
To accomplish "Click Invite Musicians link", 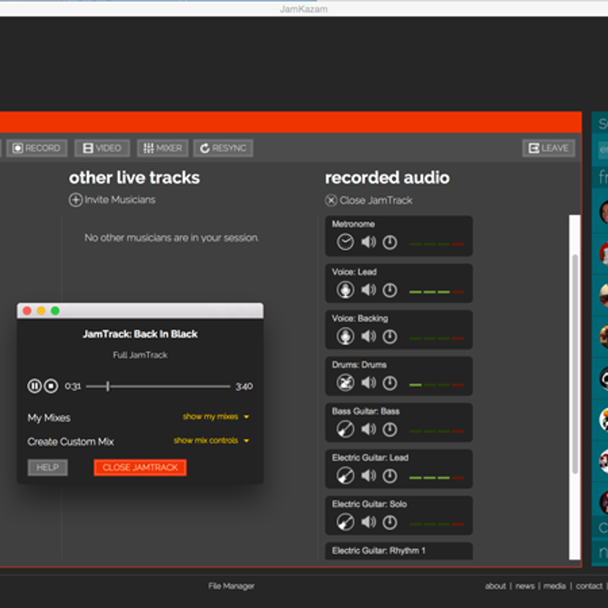I will tap(112, 200).
